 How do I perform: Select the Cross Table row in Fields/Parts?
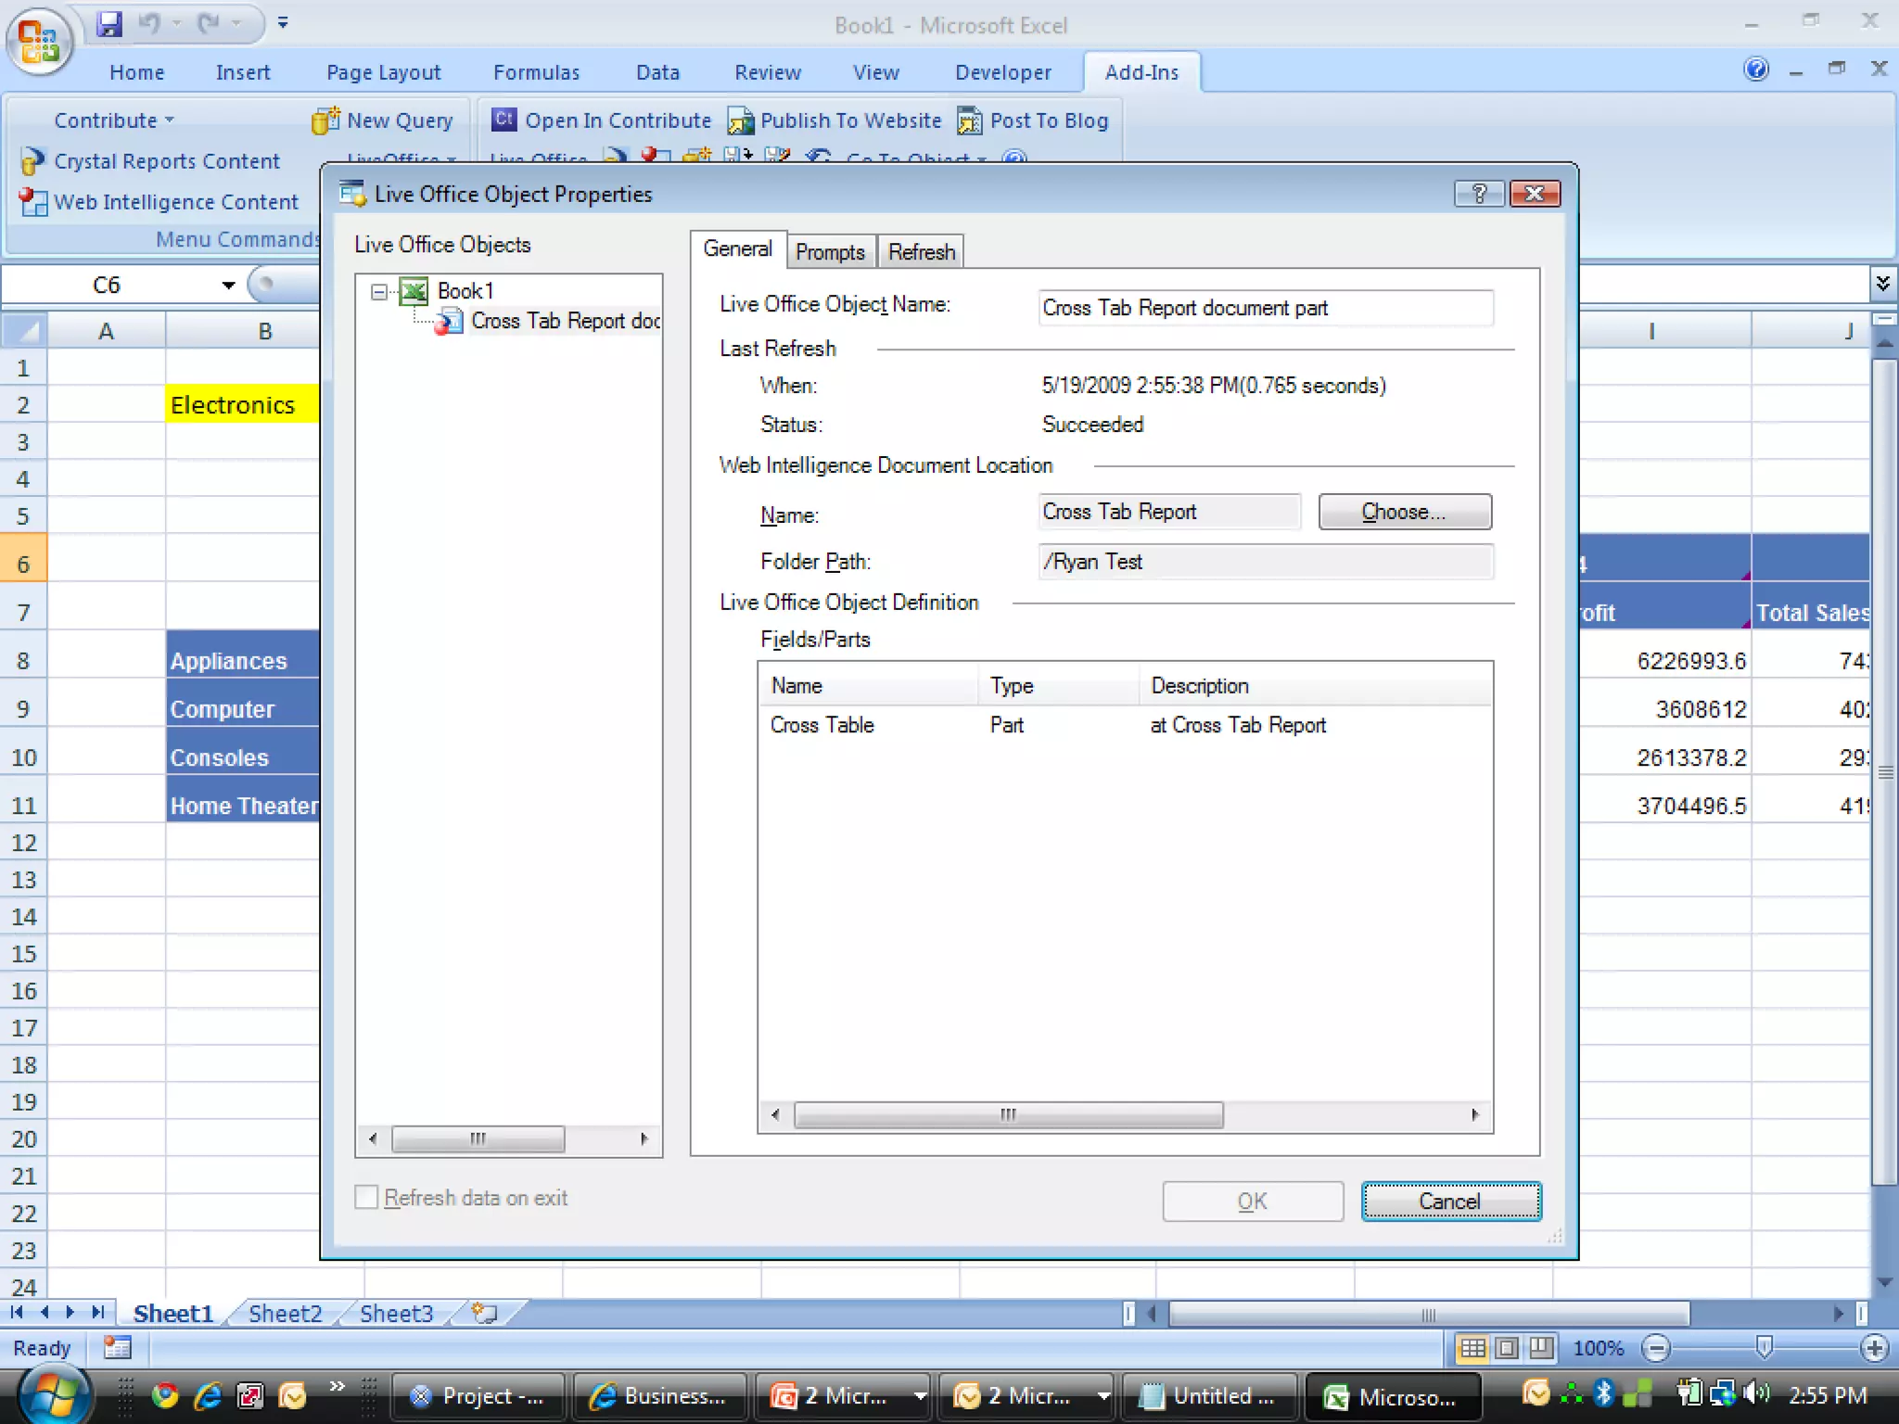(x=1125, y=725)
